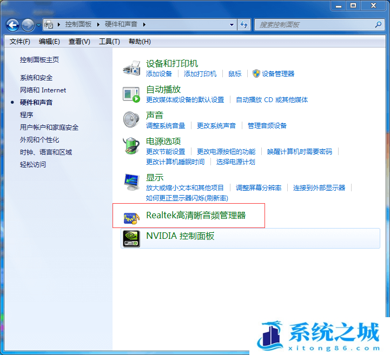The image size is (390, 355).
Task: Click 如何更正显示器闪烁(刷新率) link
Action: [187, 198]
